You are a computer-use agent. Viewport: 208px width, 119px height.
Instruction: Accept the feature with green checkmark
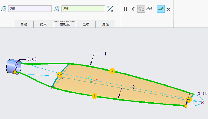coord(161,9)
